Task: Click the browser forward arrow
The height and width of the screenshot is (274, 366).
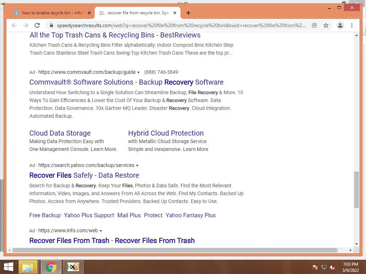Action: pyautogui.click(x=26, y=25)
